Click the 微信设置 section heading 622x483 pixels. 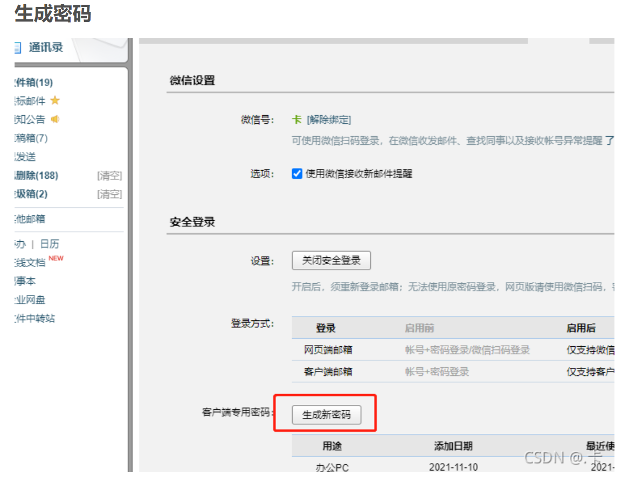coord(192,80)
